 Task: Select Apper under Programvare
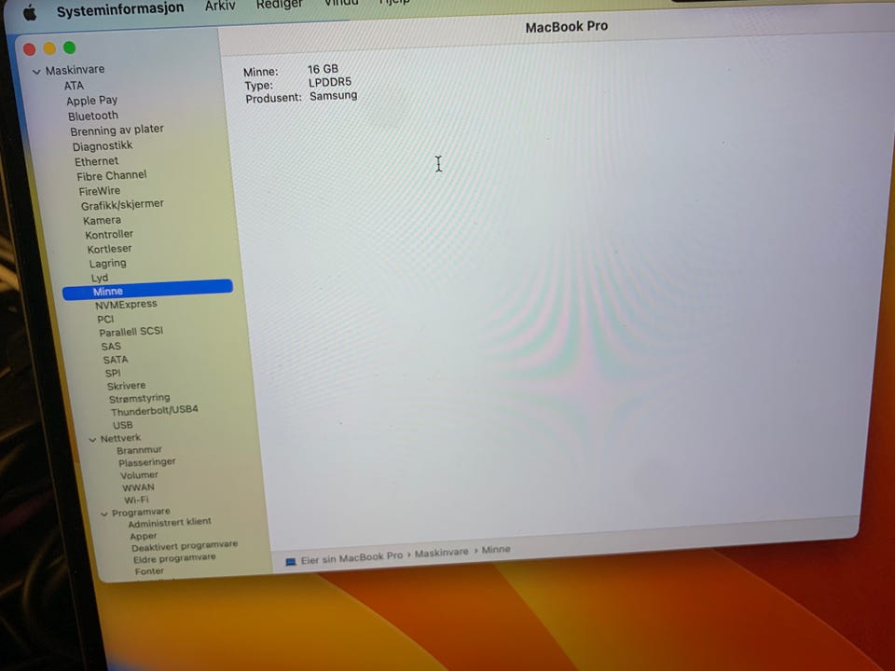[143, 537]
